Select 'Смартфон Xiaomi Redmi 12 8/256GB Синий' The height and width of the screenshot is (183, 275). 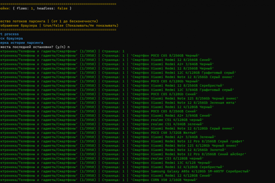point(171,60)
